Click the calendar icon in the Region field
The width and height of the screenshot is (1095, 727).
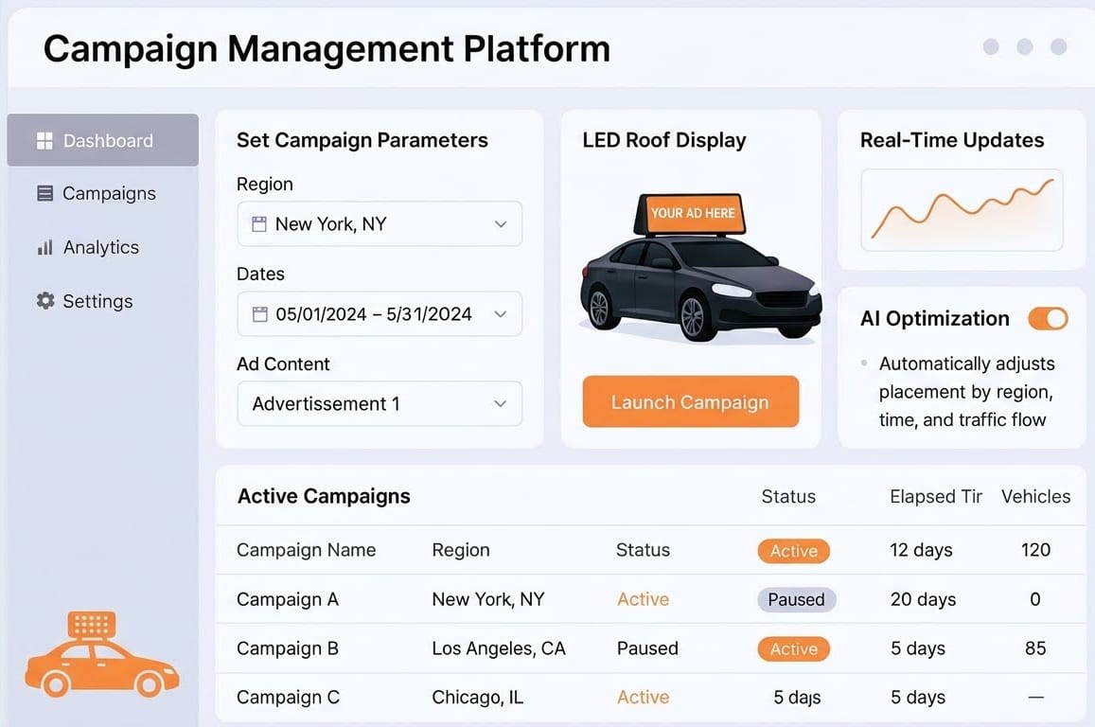pos(257,223)
